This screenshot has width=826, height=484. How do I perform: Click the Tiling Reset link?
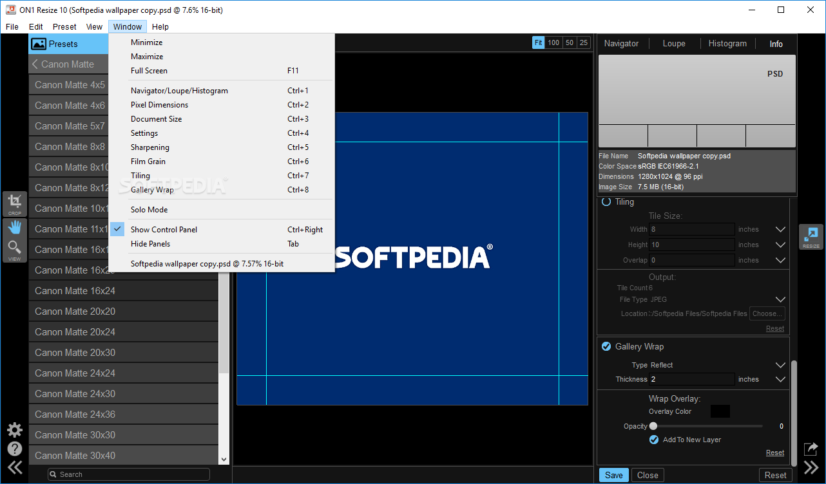775,328
